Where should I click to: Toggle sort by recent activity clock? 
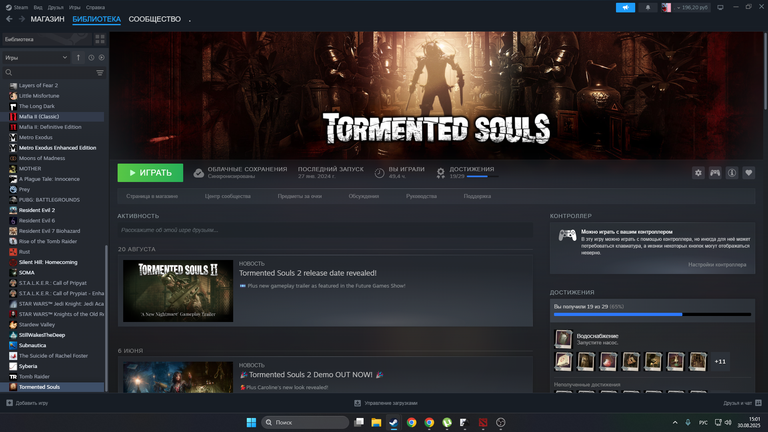tap(91, 58)
